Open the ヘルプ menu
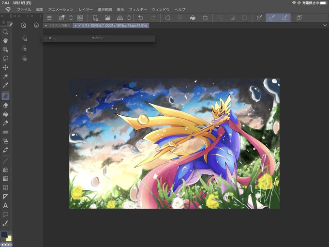This screenshot has width=329, height=247. [180, 10]
